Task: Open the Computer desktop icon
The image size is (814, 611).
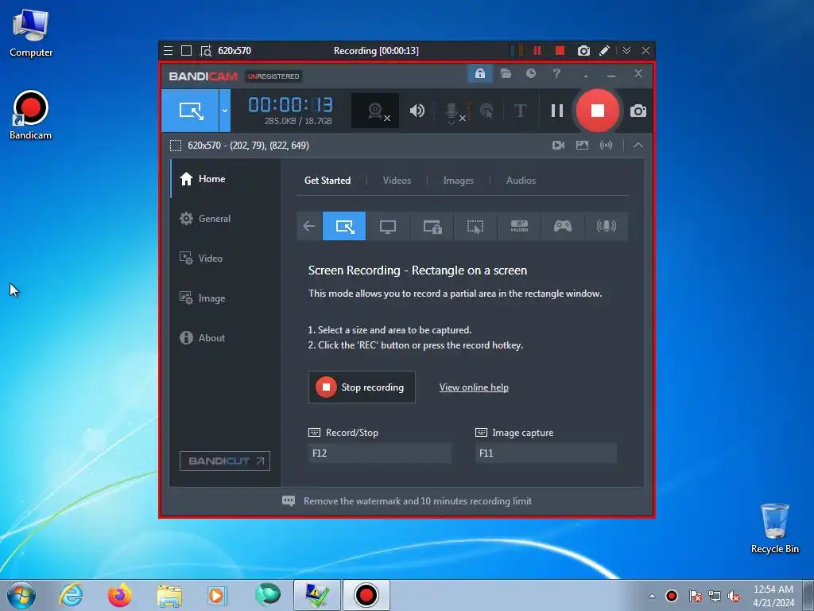Action: (x=31, y=33)
